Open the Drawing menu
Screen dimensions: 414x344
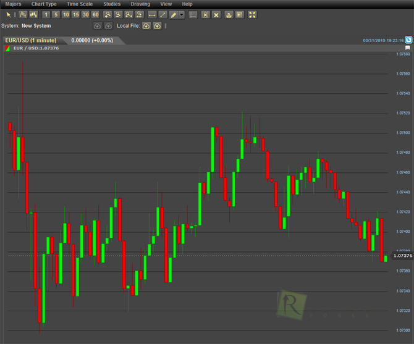[140, 4]
